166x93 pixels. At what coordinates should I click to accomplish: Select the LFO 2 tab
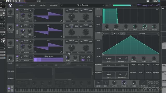click(x=98, y=41)
